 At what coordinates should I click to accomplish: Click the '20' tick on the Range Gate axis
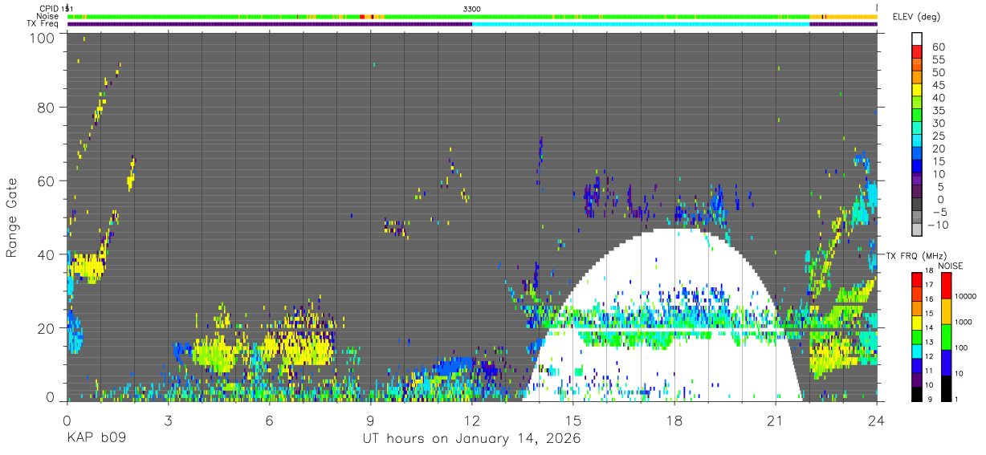pyautogui.click(x=47, y=328)
